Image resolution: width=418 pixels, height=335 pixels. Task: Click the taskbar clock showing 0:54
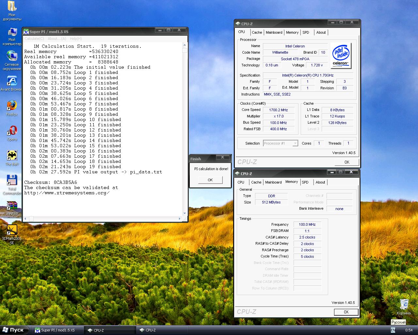(x=409, y=330)
